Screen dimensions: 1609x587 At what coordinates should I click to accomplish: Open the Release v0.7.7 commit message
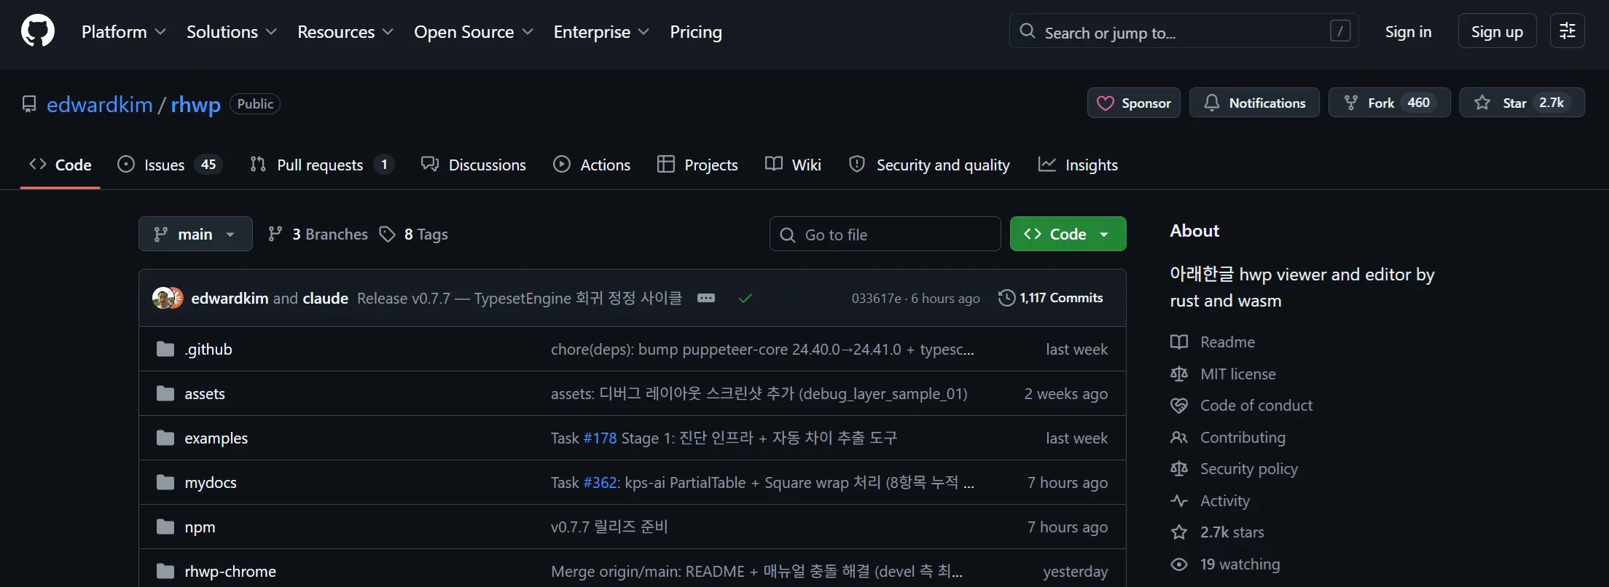tap(520, 298)
